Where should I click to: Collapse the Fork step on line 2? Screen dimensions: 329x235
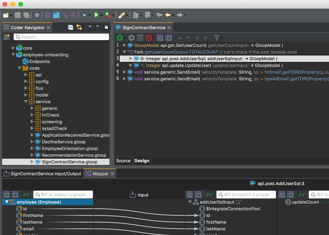click(x=124, y=52)
